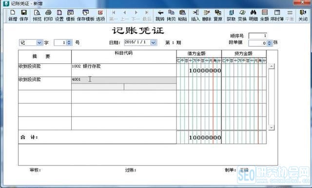Open the 日期 date picker dropdown
This screenshot has width=312, height=188.
(153, 42)
